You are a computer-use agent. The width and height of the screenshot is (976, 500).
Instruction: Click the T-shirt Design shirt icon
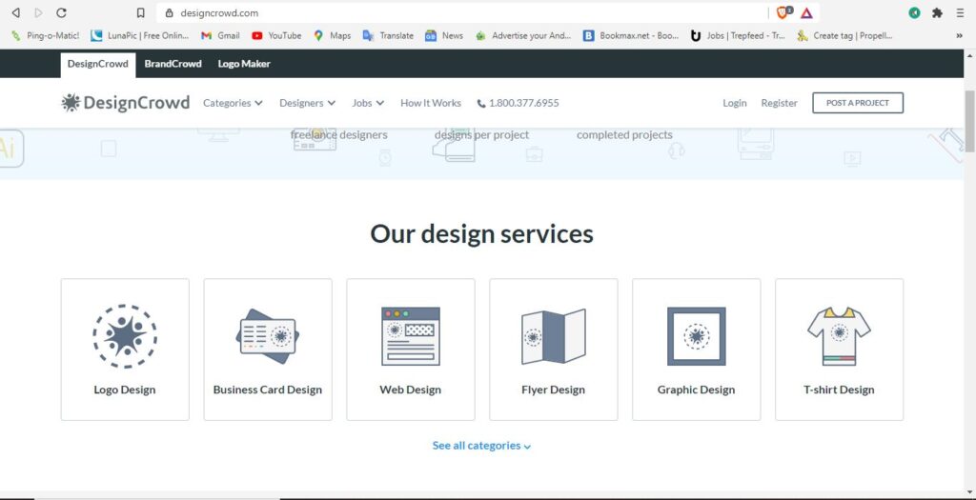(x=839, y=336)
